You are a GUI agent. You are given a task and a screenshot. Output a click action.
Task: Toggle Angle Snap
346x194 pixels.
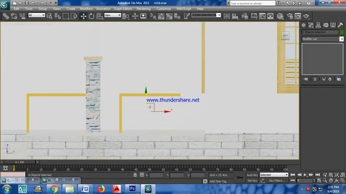coord(161,16)
